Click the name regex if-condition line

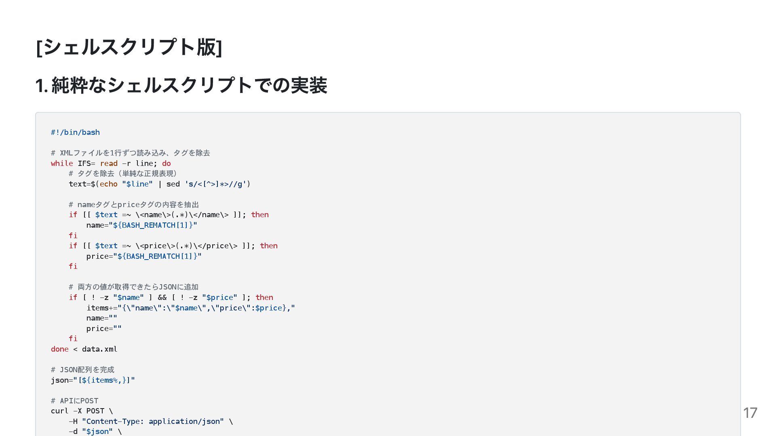169,215
